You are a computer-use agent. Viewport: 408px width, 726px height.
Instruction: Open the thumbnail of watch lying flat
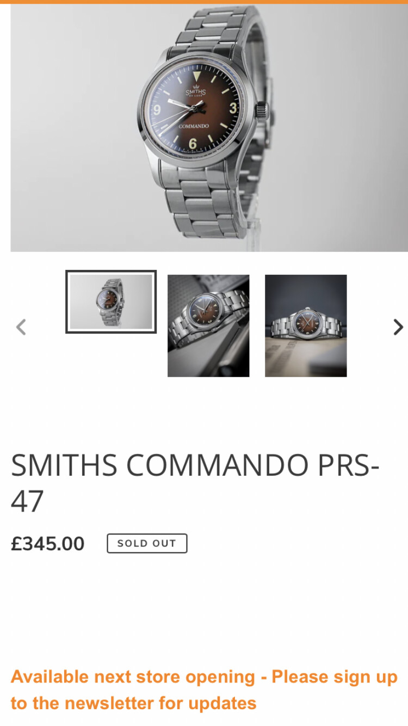coord(306,325)
